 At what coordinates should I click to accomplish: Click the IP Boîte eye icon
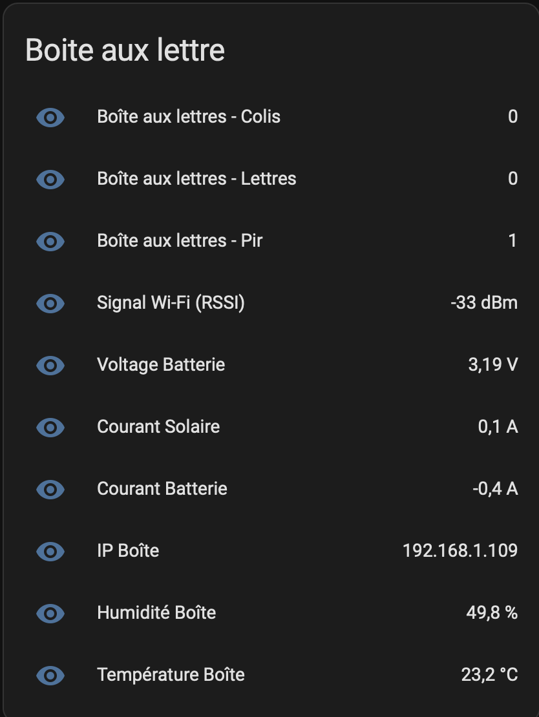coord(50,552)
